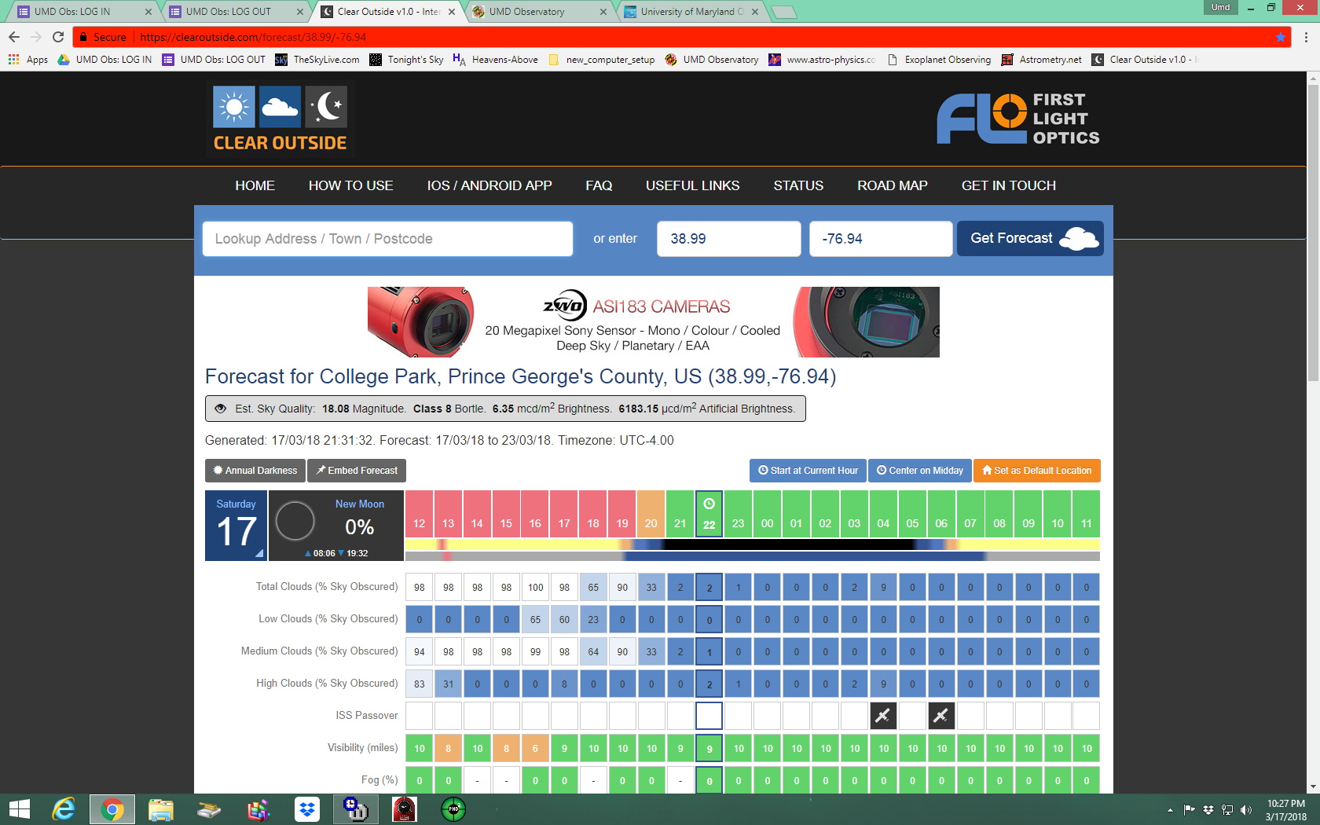This screenshot has height=825, width=1320.
Task: Click the eye icon beside sky quality
Action: click(x=221, y=409)
